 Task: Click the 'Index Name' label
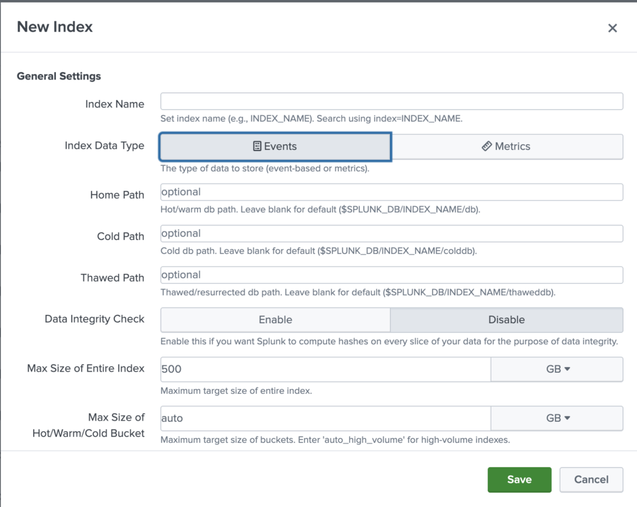pyautogui.click(x=114, y=104)
